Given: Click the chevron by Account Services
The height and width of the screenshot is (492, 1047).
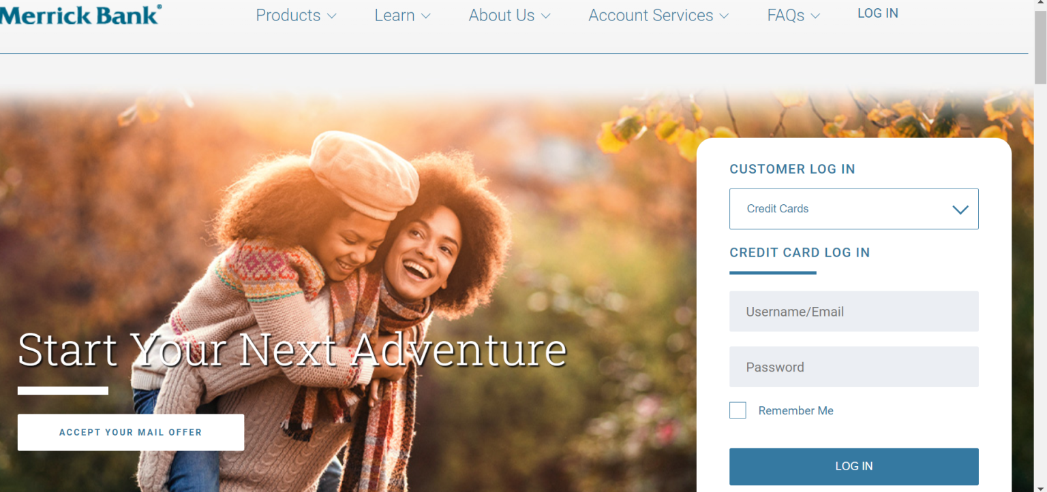Looking at the screenshot, I should (724, 16).
